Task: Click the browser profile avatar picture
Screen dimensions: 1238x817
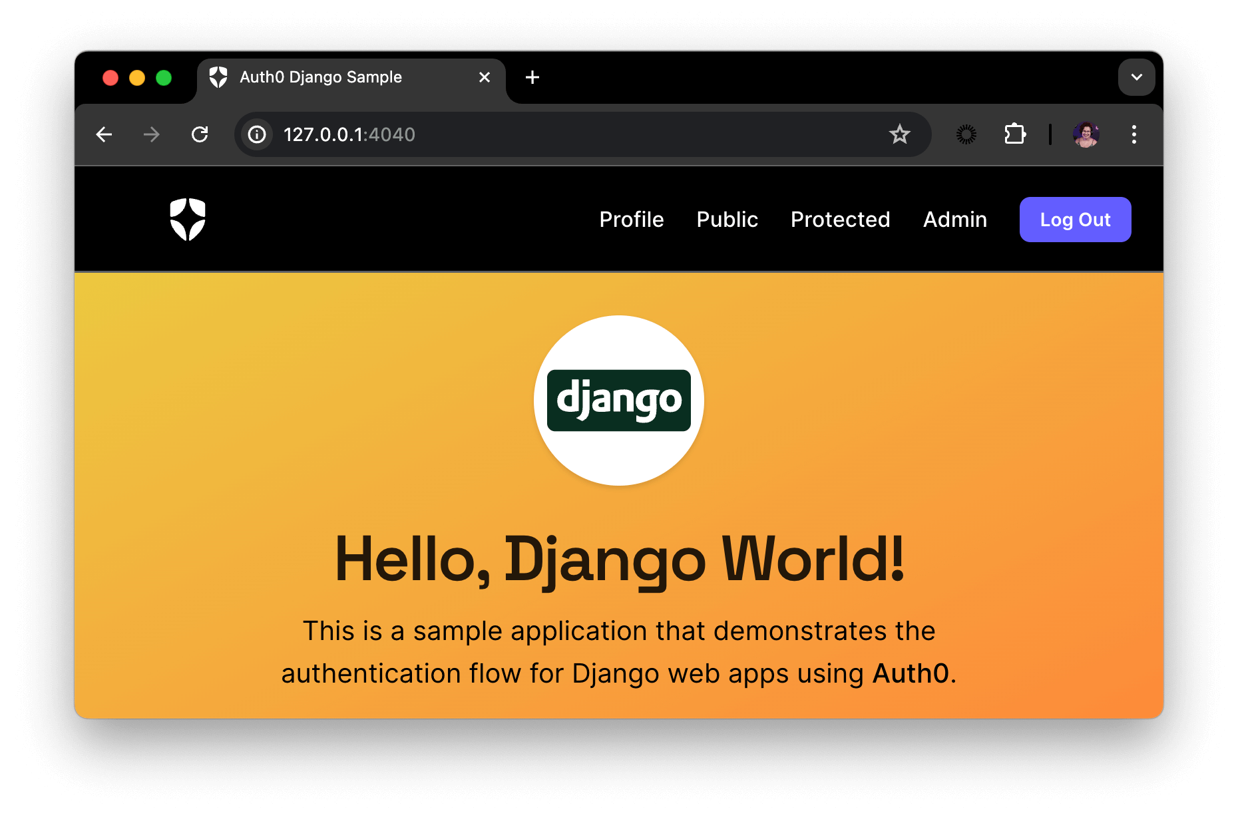Action: [1086, 134]
